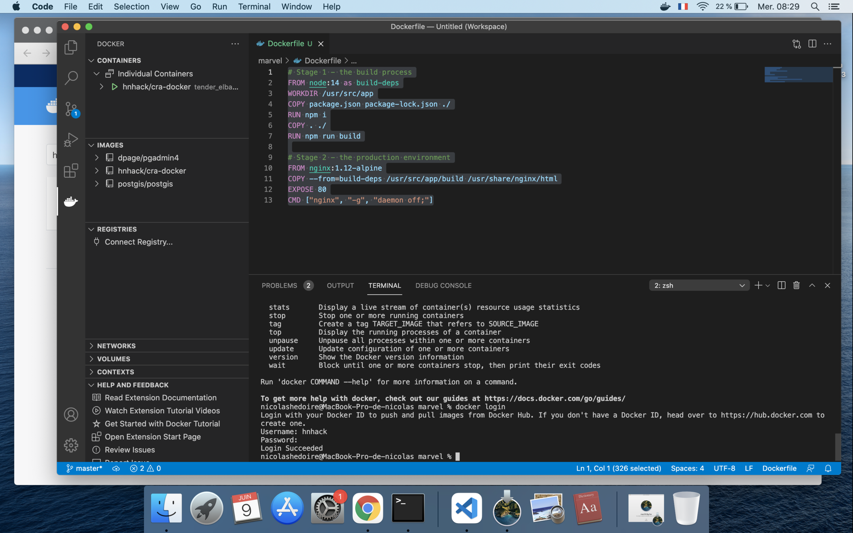Open the Manage gear icon
This screenshot has height=533, width=853.
(71, 445)
